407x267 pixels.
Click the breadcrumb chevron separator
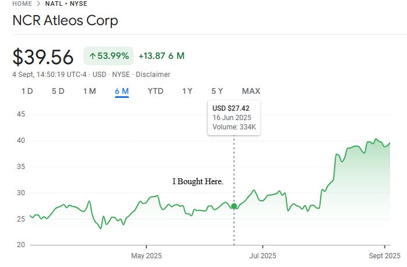coord(38,3)
